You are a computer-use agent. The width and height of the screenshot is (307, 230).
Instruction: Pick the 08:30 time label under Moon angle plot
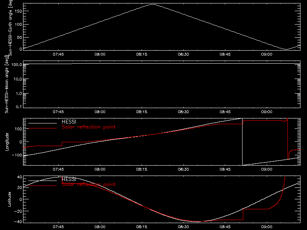click(183, 112)
